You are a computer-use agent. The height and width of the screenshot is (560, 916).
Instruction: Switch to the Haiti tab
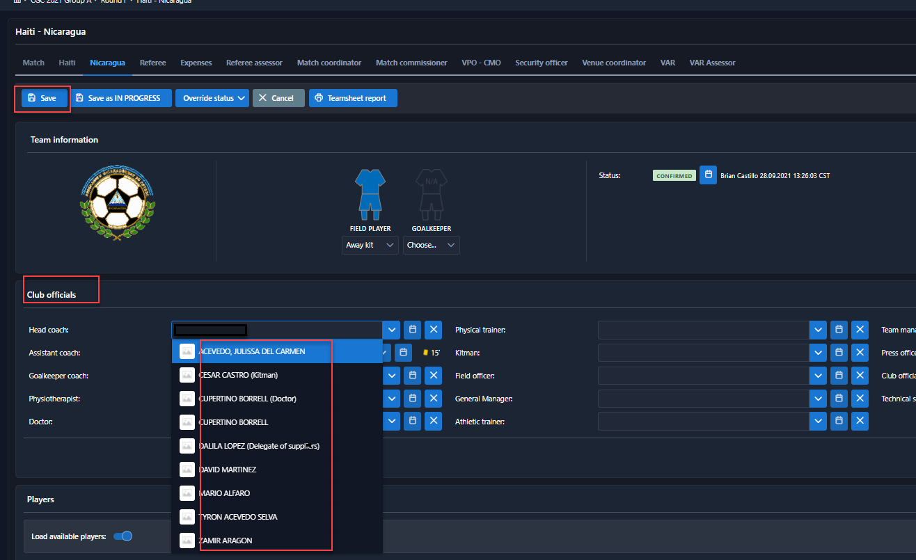(x=67, y=63)
